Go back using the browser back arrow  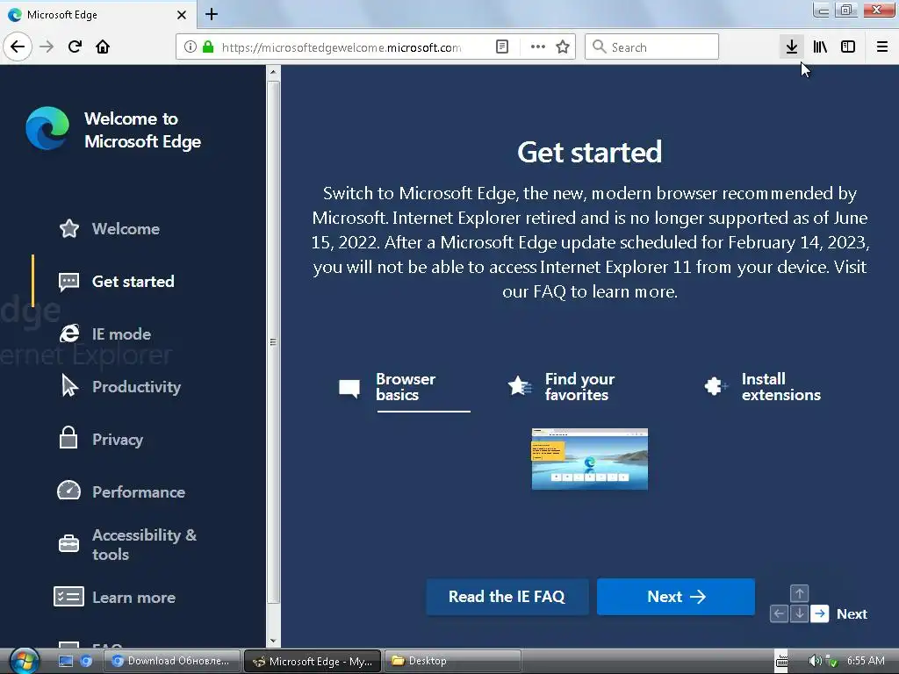coord(18,47)
